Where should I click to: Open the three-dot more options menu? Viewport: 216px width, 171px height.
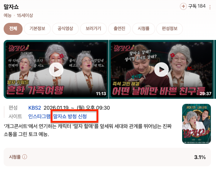pos(210,7)
